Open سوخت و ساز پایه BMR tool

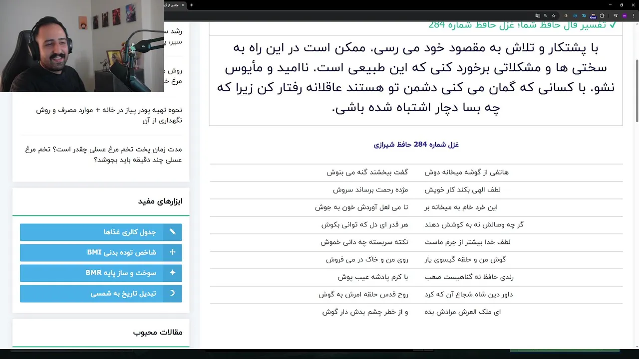pyautogui.click(x=101, y=273)
